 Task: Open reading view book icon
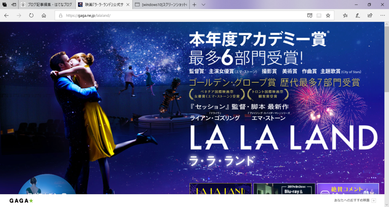(x=319, y=15)
